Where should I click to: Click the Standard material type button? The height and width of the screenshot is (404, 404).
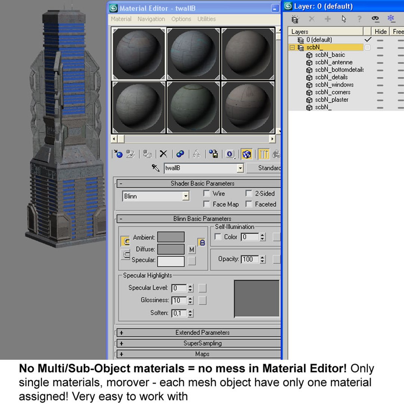coord(264,168)
